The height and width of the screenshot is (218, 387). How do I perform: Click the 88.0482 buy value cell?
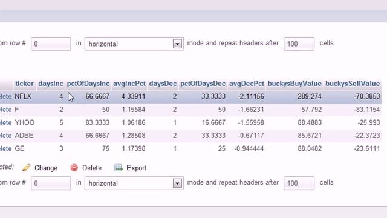tap(310, 148)
